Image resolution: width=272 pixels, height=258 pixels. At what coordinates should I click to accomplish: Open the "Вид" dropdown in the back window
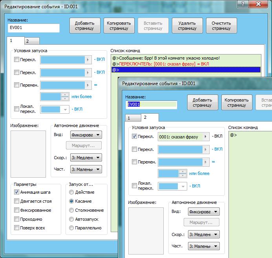coord(86,134)
